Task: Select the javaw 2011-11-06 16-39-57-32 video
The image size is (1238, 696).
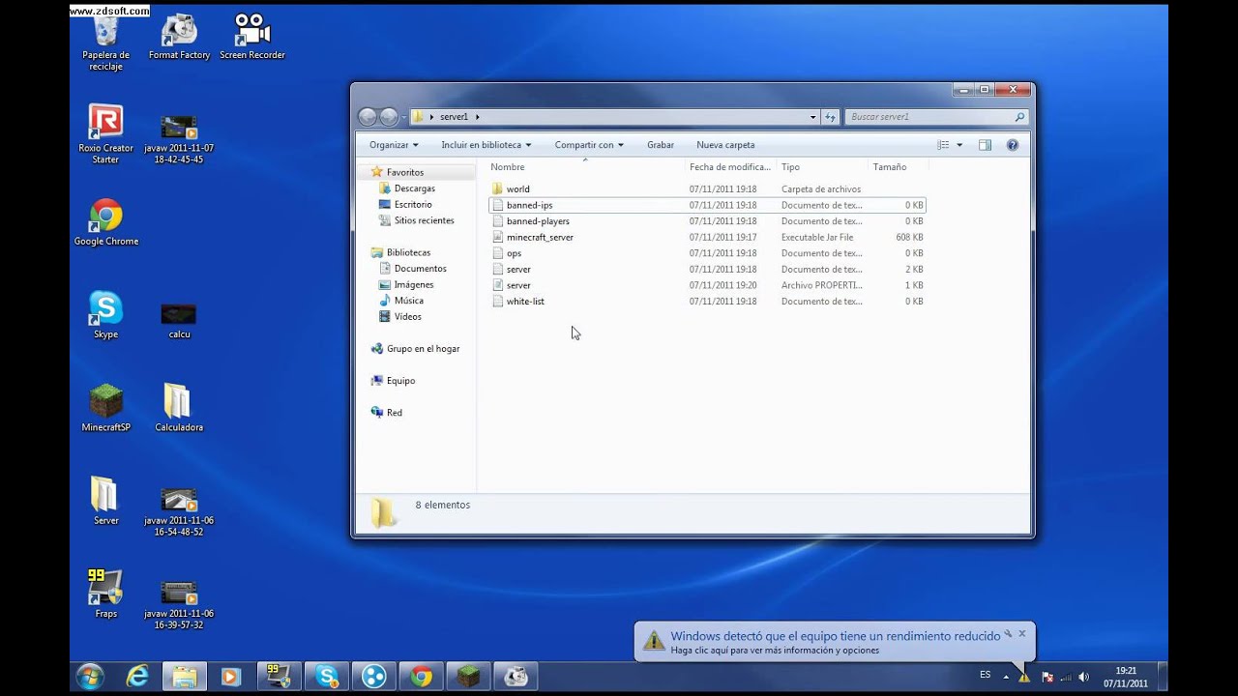Action: (x=179, y=605)
